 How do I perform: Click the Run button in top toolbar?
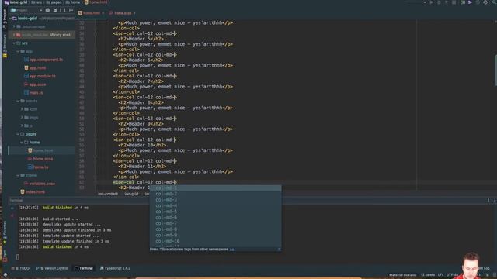pyautogui.click(x=432, y=2)
